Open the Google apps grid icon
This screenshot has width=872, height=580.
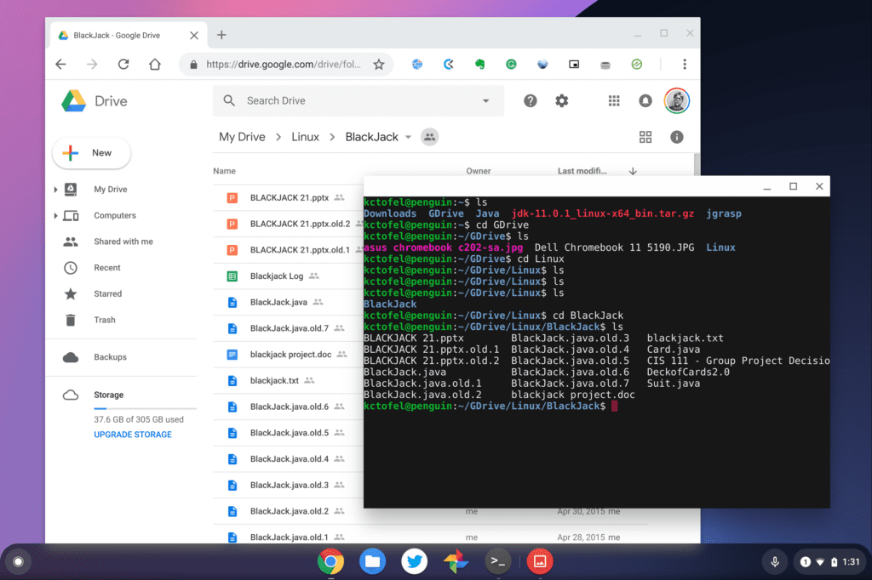pyautogui.click(x=614, y=100)
